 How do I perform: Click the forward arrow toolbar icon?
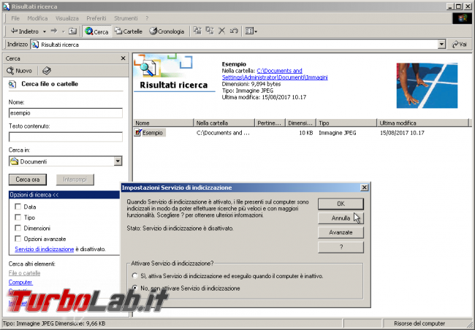(54, 31)
